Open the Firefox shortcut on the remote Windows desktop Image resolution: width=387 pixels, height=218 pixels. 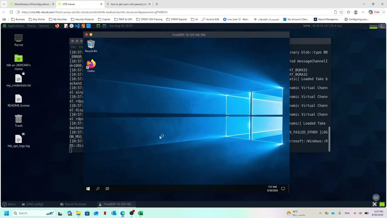[91, 66]
